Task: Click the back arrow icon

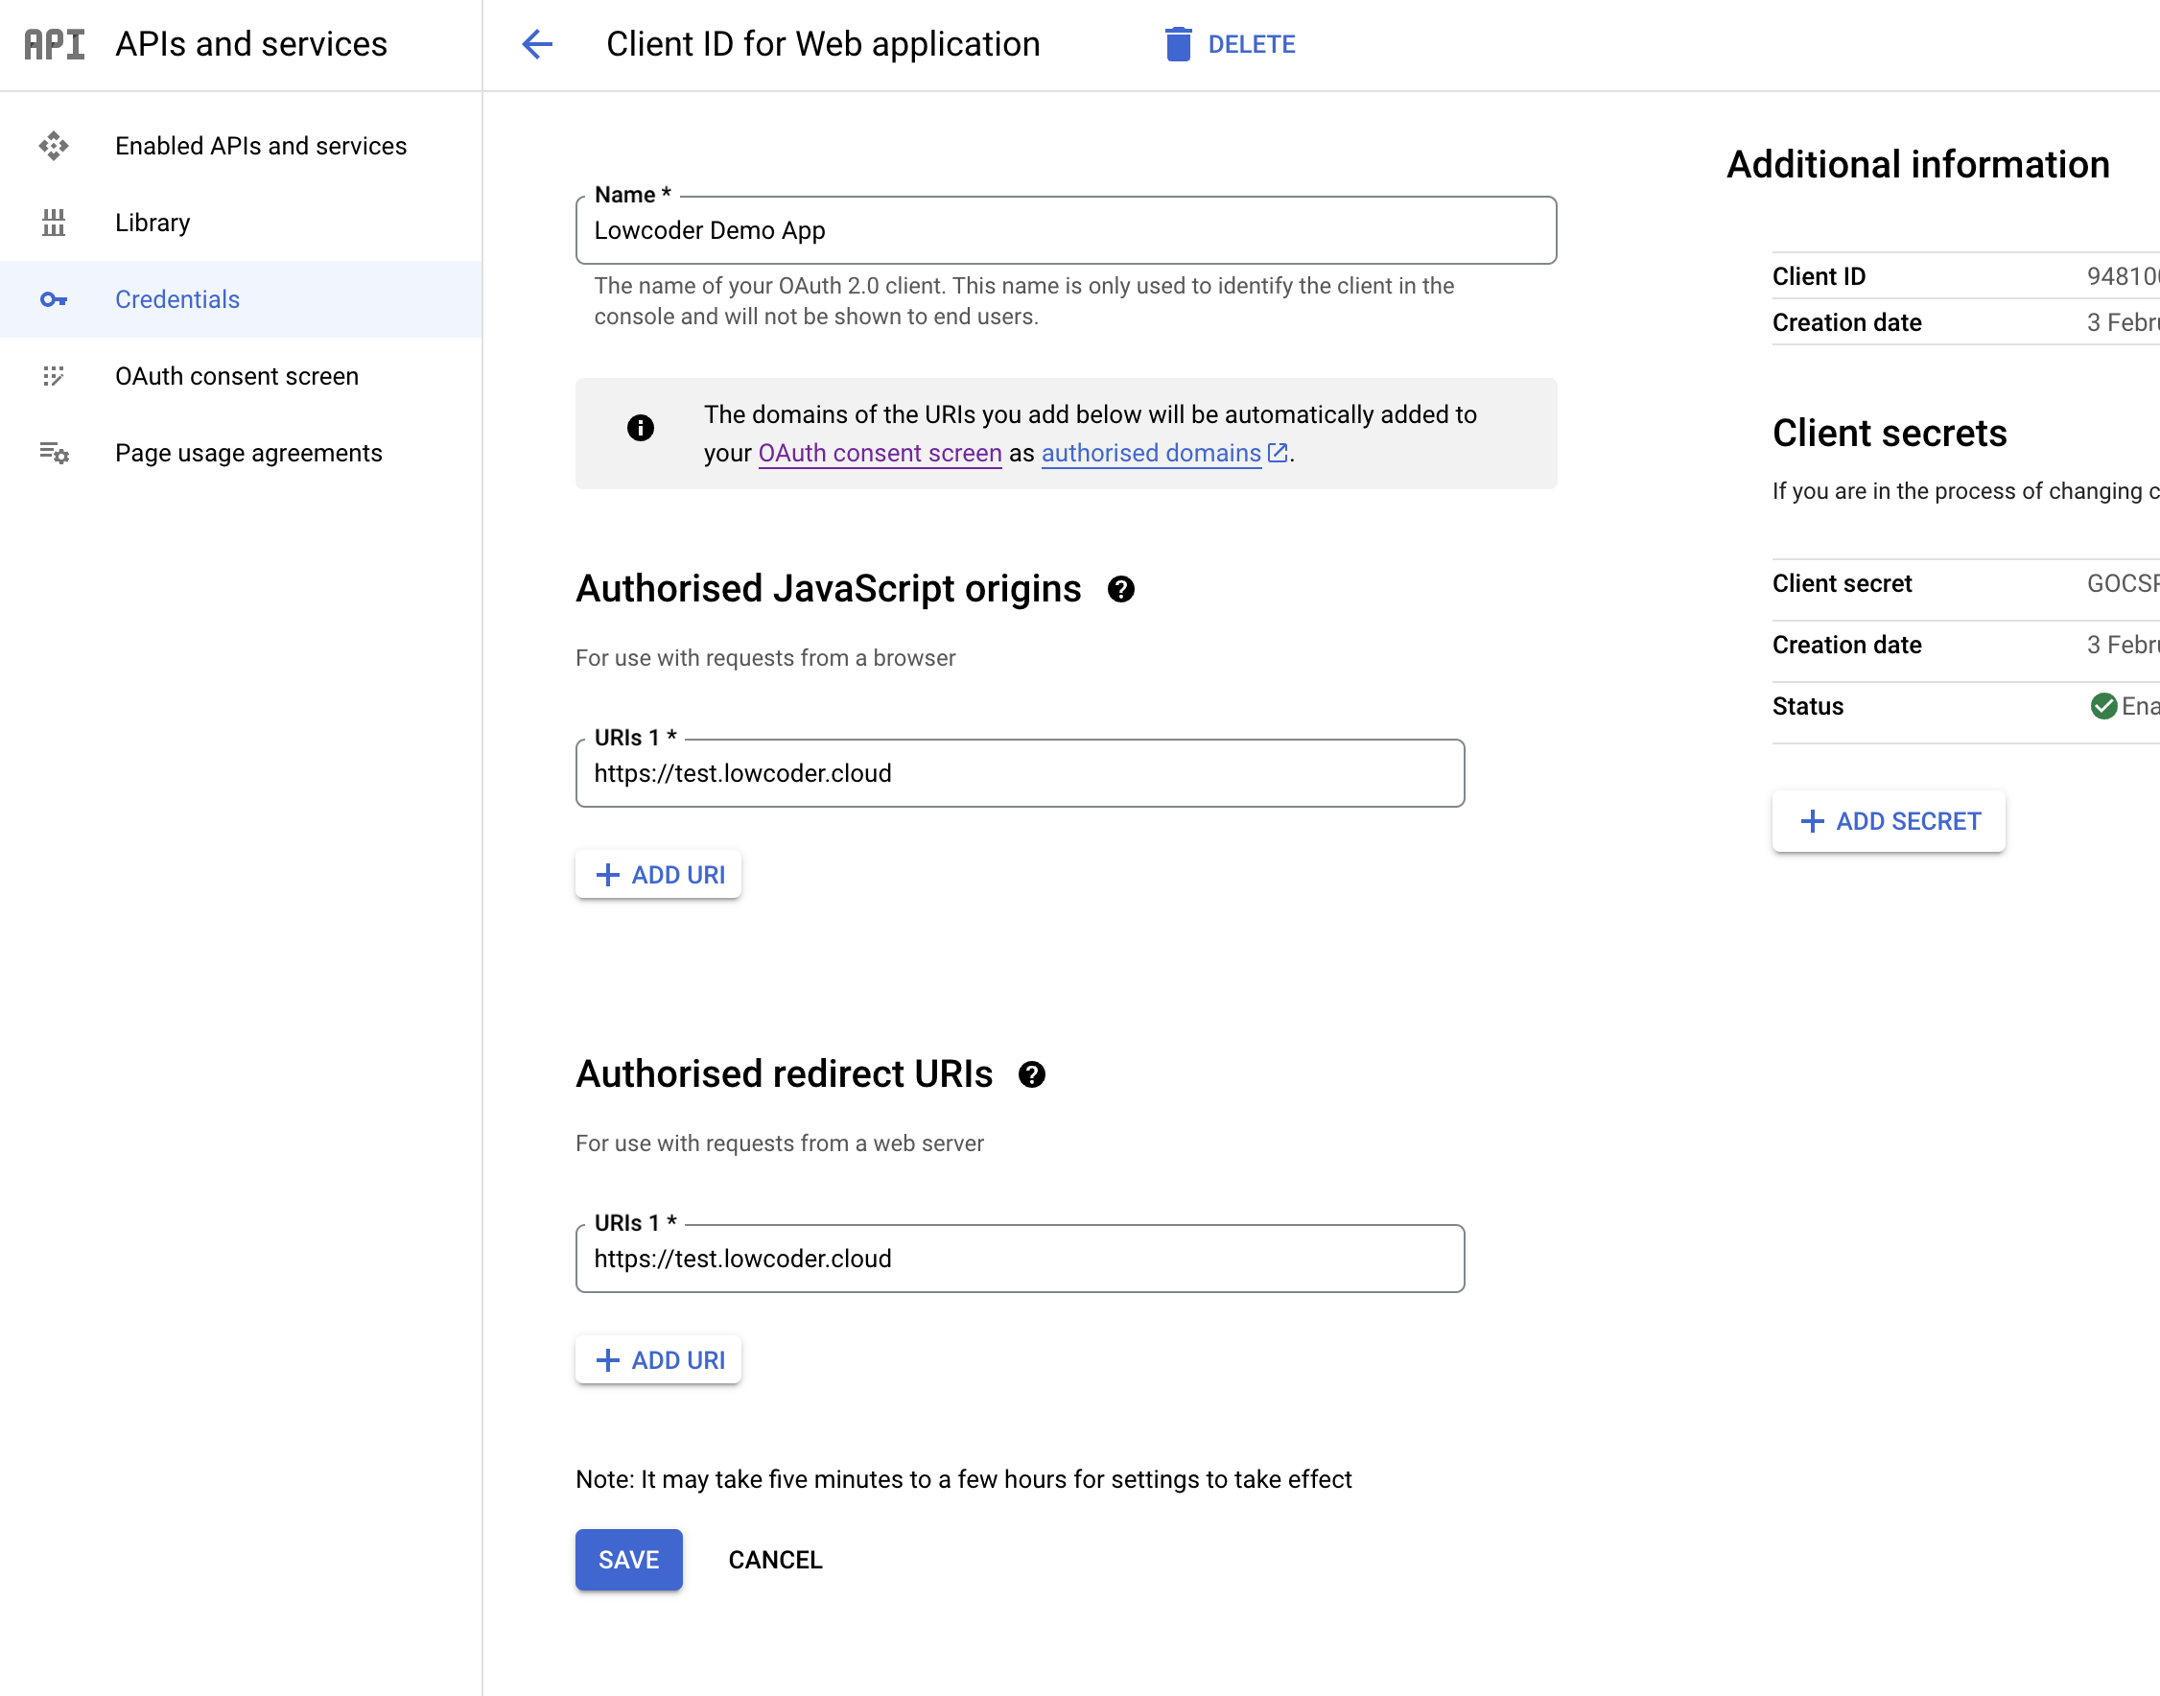Action: tap(537, 44)
